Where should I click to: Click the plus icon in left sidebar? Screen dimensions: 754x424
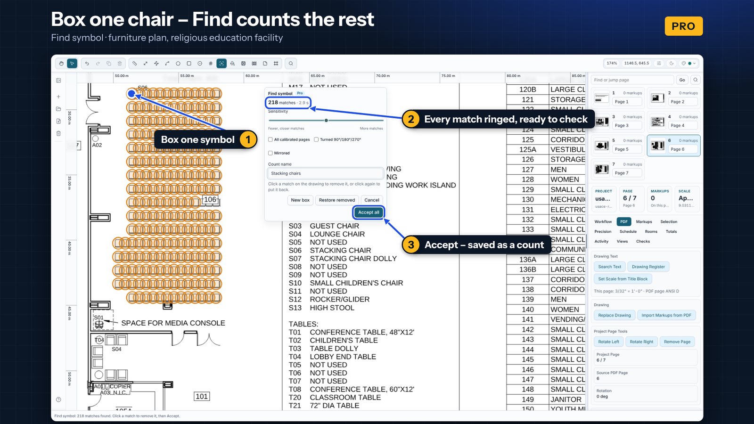[x=58, y=97]
